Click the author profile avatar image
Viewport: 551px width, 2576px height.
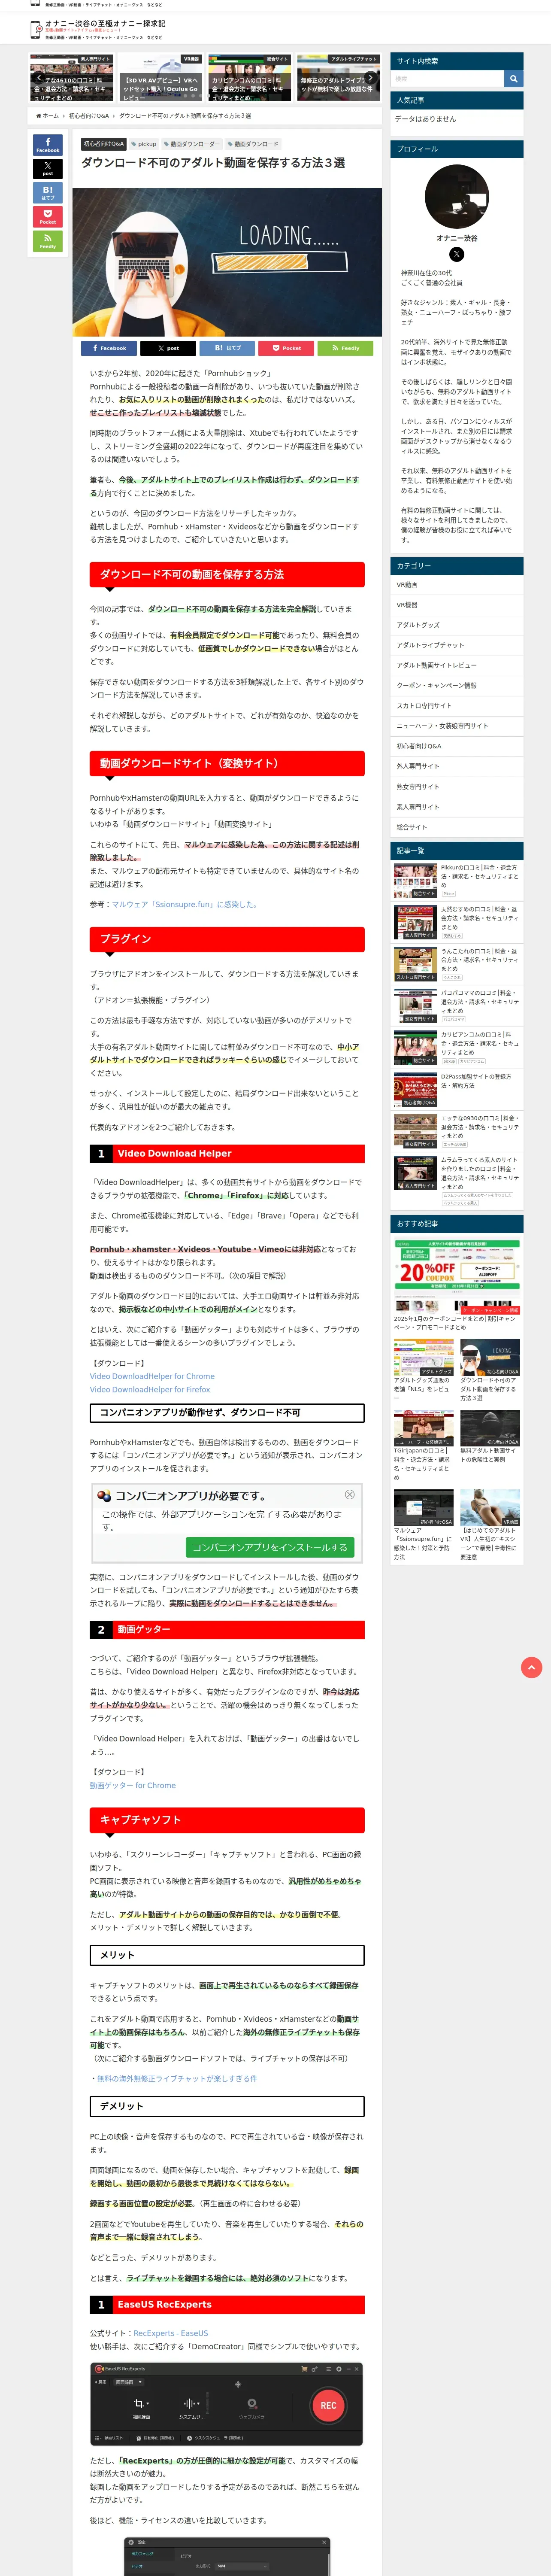456,196
